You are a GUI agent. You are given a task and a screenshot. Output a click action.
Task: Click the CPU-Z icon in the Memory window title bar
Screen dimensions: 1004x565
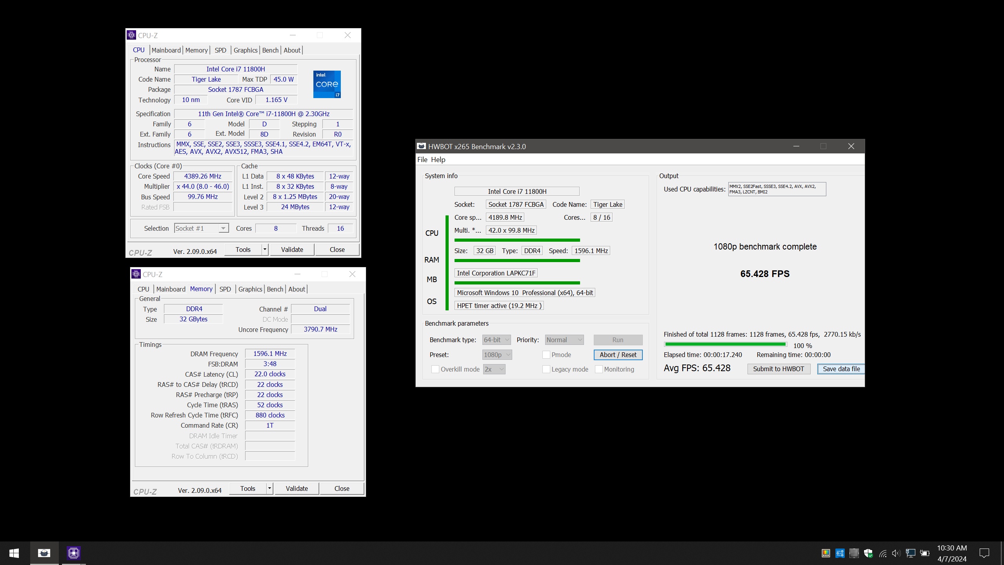[136, 274]
